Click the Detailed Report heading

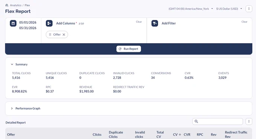click(15, 122)
